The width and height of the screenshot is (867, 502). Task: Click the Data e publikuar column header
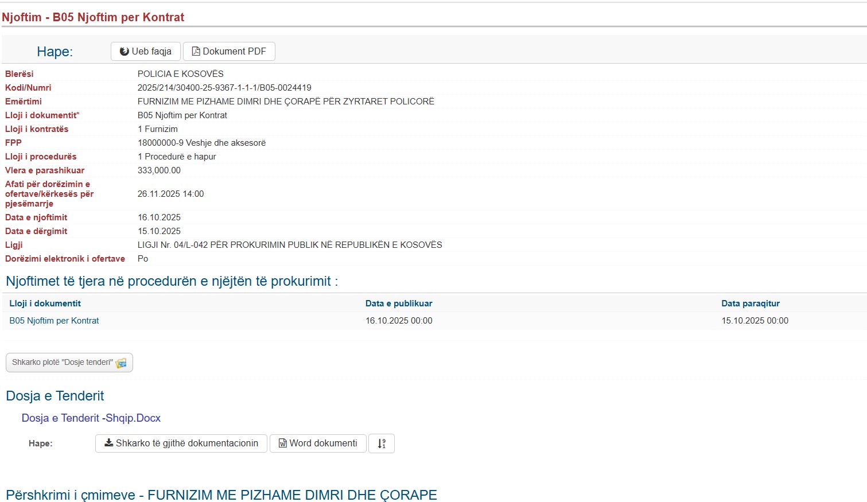click(399, 303)
